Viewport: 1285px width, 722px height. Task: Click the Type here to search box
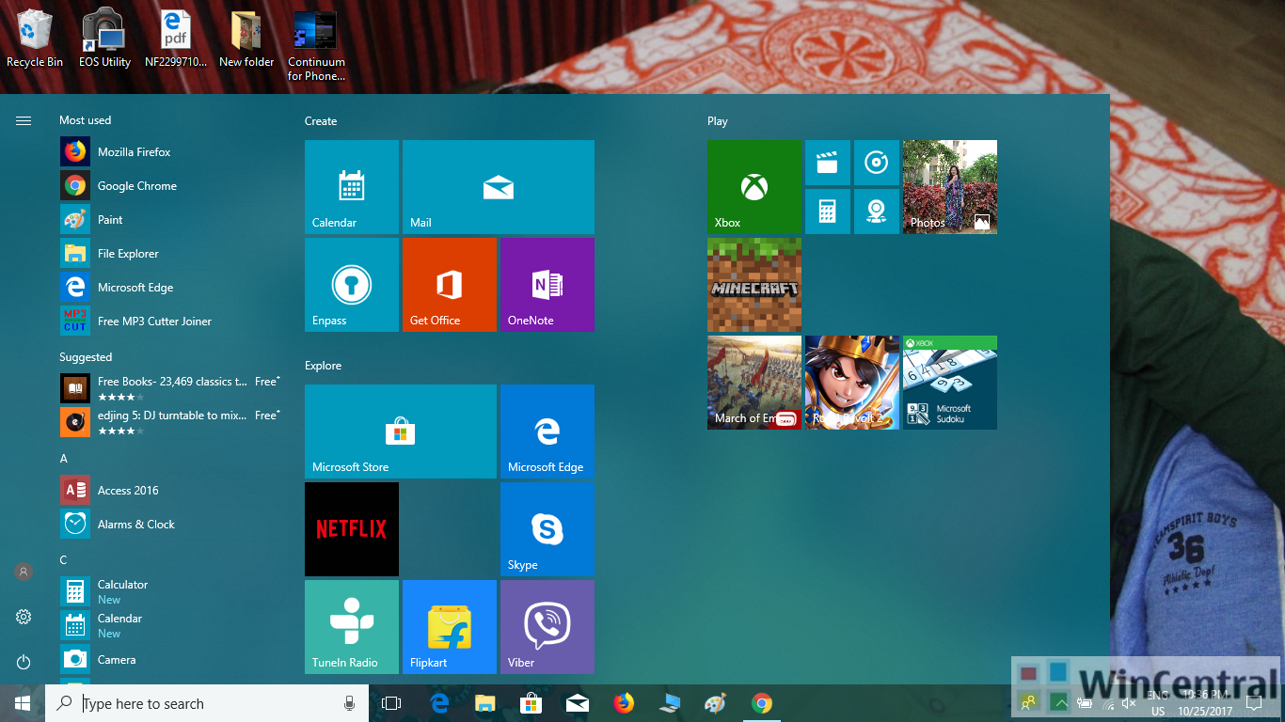coord(207,703)
